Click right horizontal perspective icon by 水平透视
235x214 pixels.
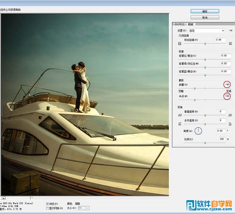tap(230, 124)
